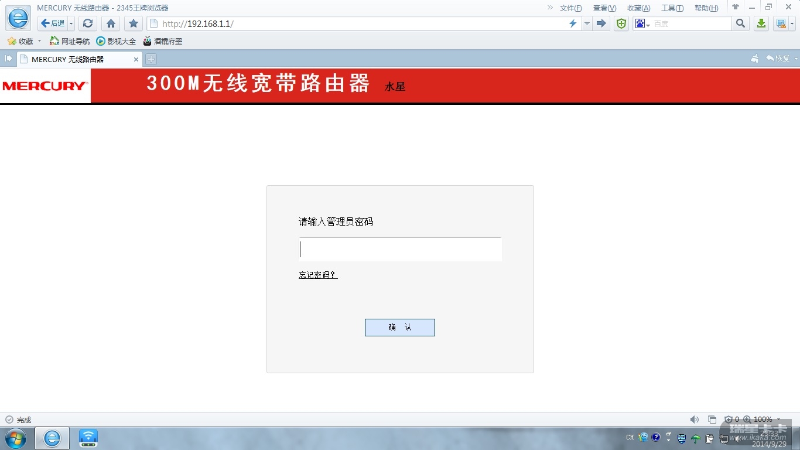The width and height of the screenshot is (800, 450).
Task: Click the 确认 confirm button
Action: (400, 328)
